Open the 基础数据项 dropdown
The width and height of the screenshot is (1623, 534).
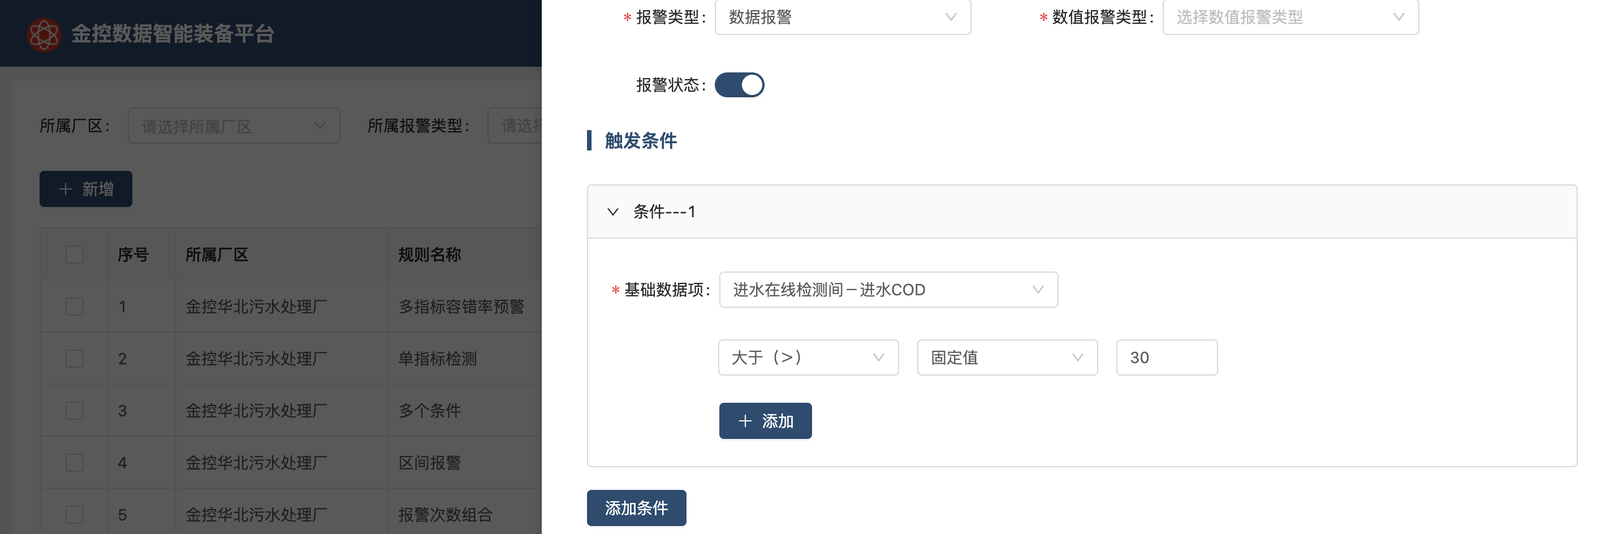[888, 290]
